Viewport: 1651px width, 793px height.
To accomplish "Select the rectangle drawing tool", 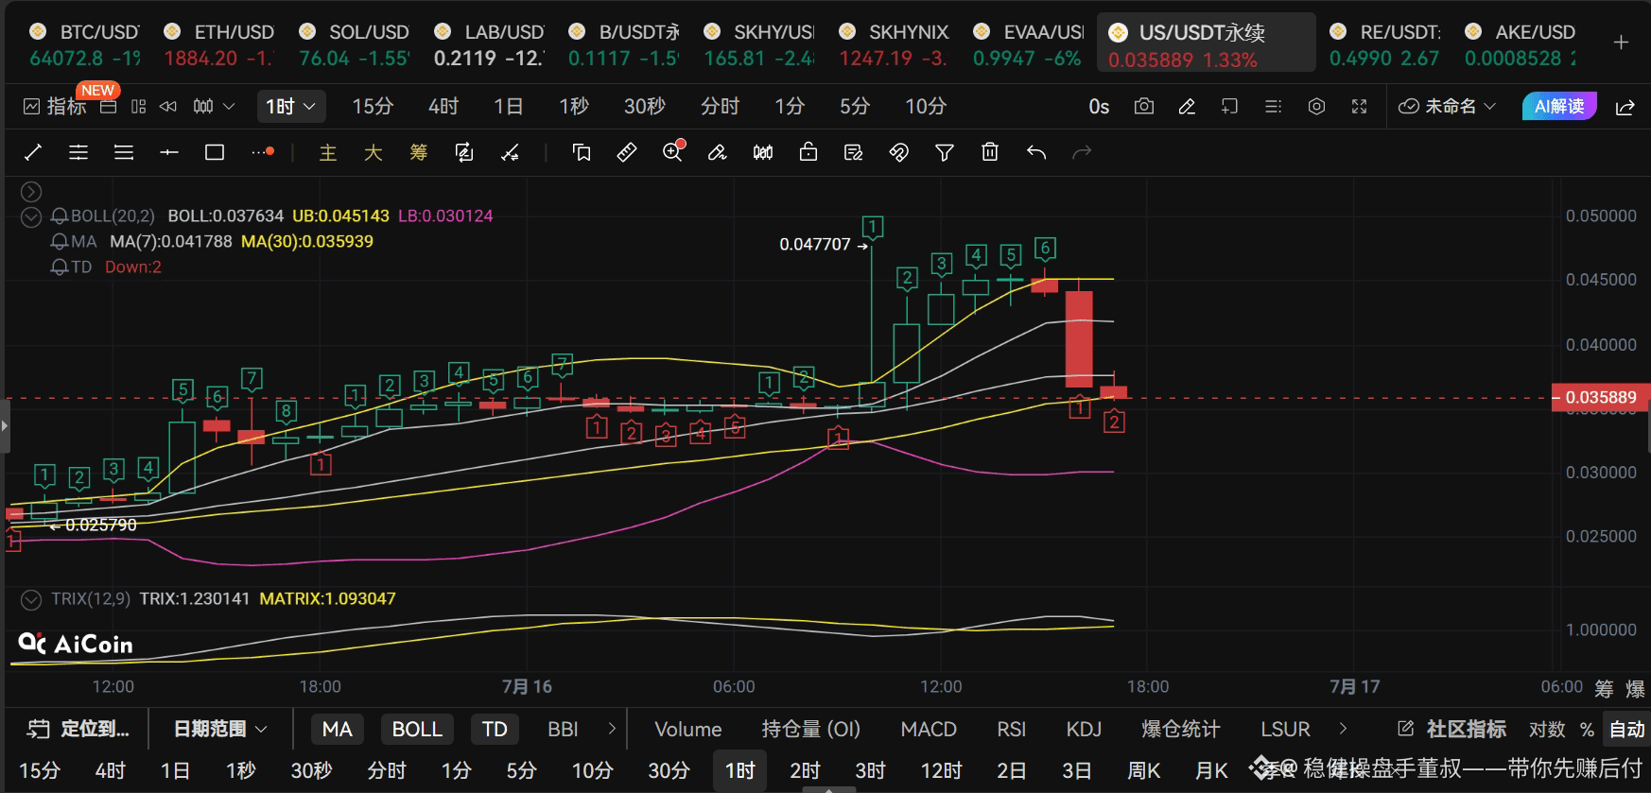I will point(215,152).
